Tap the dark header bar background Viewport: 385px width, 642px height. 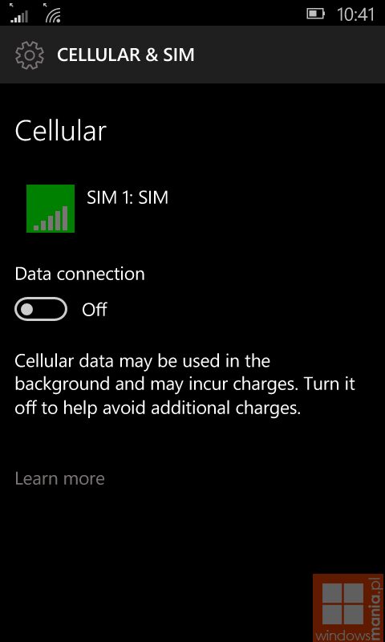coord(192,55)
